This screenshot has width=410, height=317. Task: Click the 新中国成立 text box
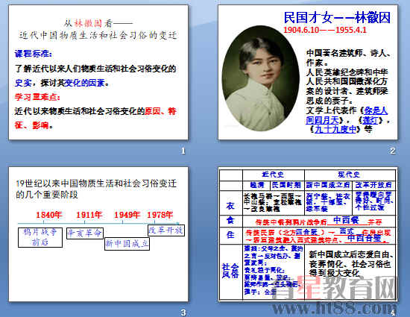click(127, 244)
